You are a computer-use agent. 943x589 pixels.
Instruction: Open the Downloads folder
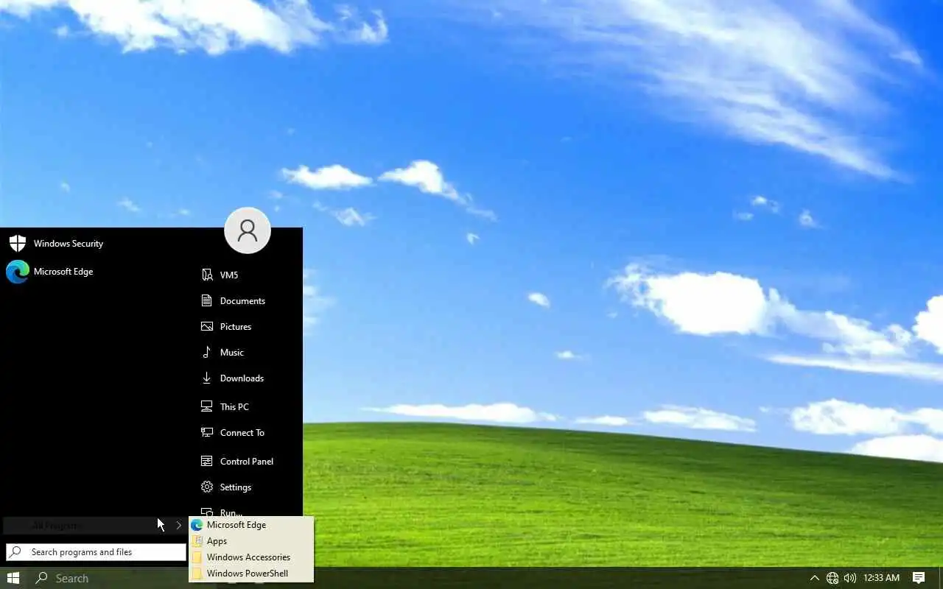pos(247,378)
